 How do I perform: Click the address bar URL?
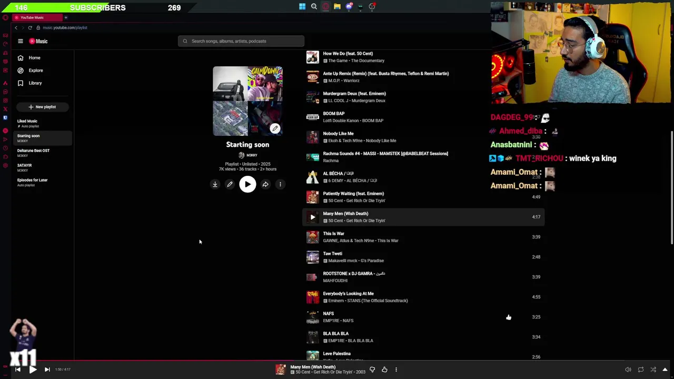click(x=65, y=27)
